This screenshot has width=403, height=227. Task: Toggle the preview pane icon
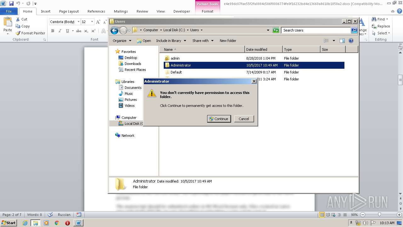click(x=342, y=41)
